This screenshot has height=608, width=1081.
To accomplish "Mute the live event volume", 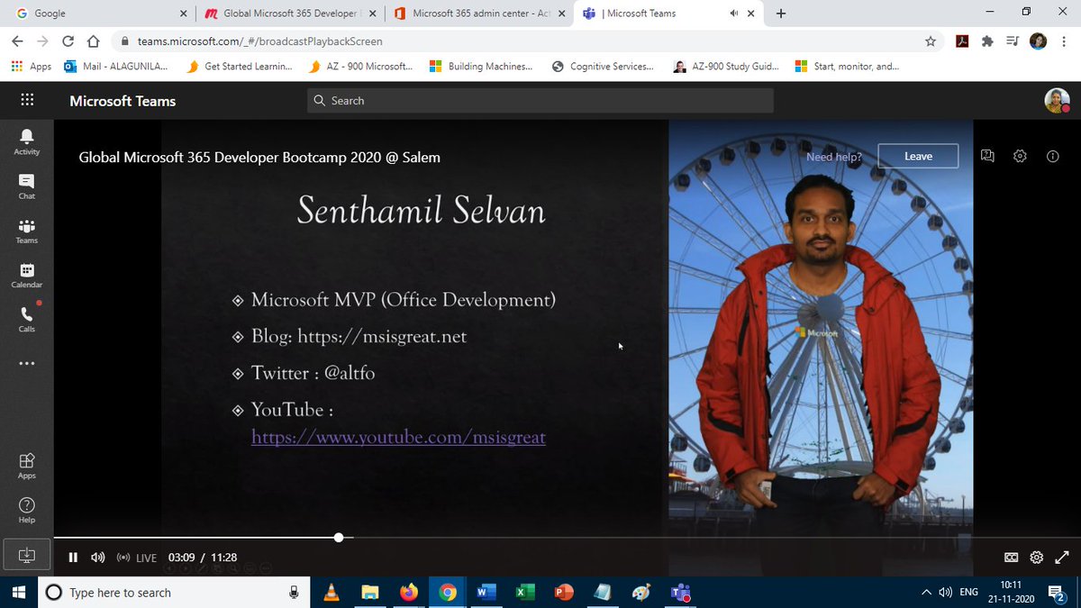I will coord(98,558).
